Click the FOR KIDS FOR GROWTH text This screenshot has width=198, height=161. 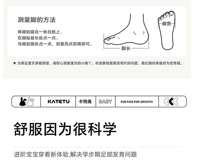coord(137,102)
